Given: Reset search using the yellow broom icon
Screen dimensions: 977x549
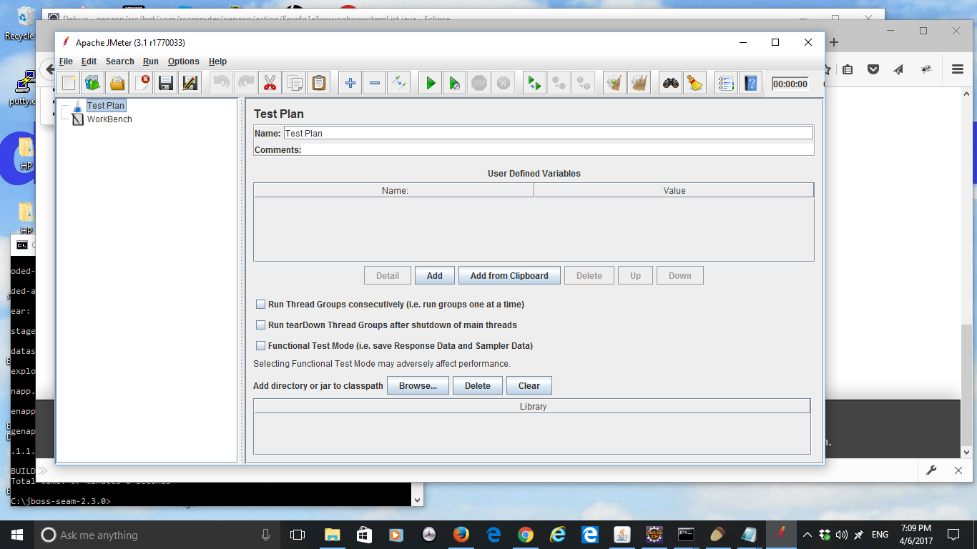Looking at the screenshot, I should tap(694, 83).
